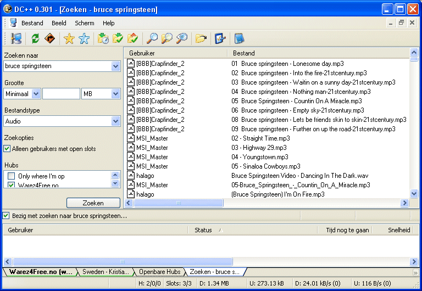
Task: Select the 03 - Highway 29.mp3 result
Action: pyautogui.click(x=259, y=148)
